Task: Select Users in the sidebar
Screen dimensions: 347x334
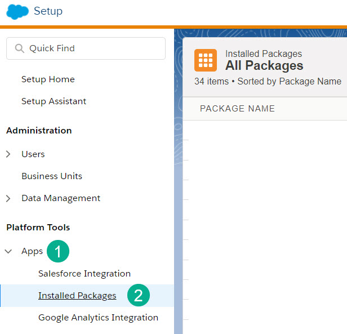Action: [x=33, y=154]
